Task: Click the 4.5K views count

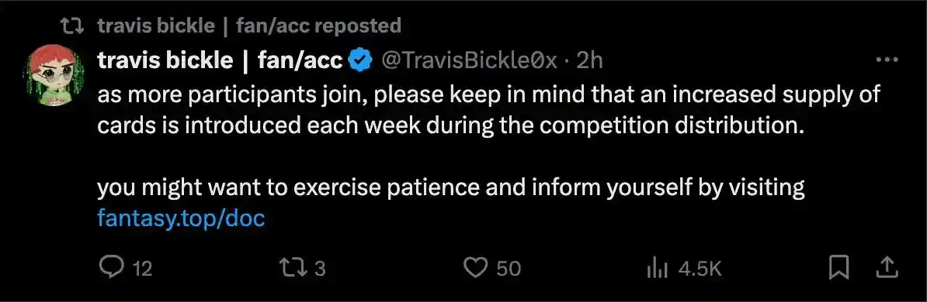Action: (x=700, y=269)
